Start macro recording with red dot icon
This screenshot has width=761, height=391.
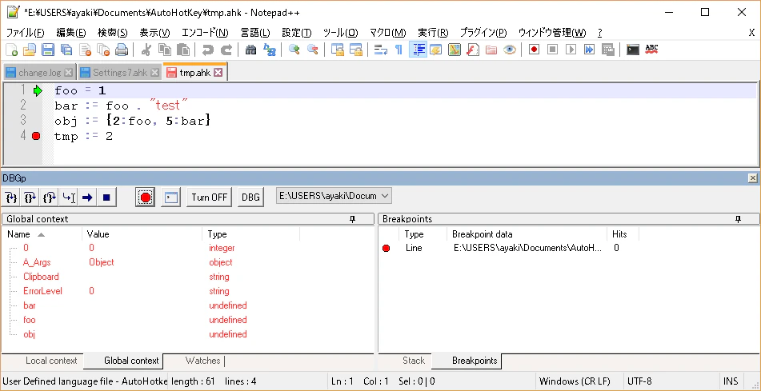tap(534, 50)
